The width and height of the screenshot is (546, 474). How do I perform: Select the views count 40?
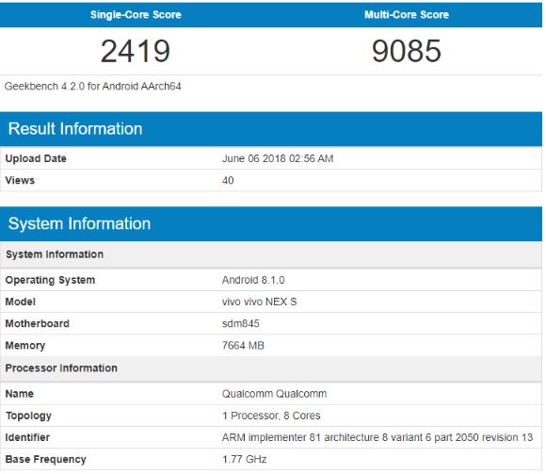(x=228, y=181)
